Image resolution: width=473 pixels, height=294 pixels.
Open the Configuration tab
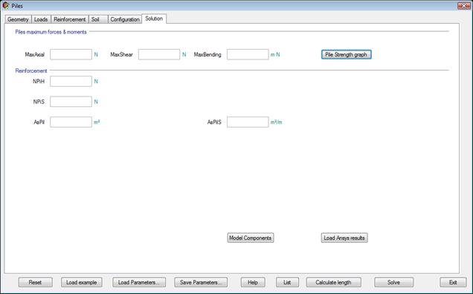tap(125, 19)
